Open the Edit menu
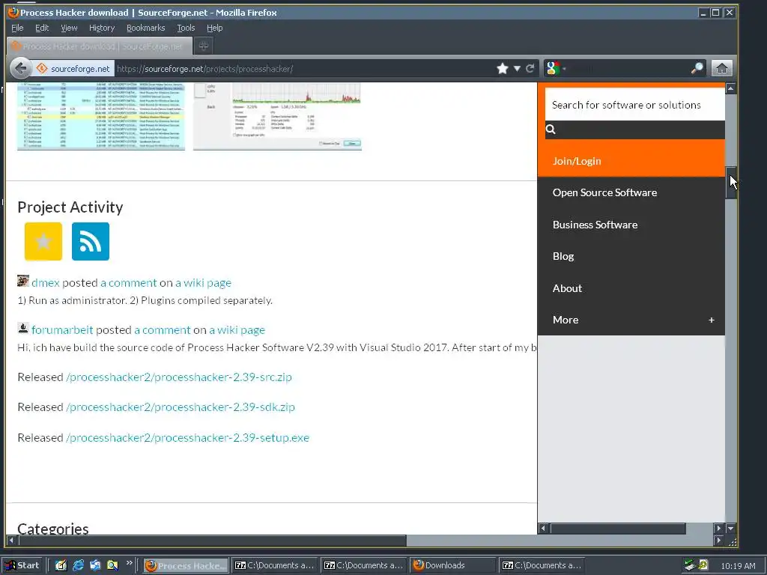Viewport: 767px width, 575px height. 42,28
